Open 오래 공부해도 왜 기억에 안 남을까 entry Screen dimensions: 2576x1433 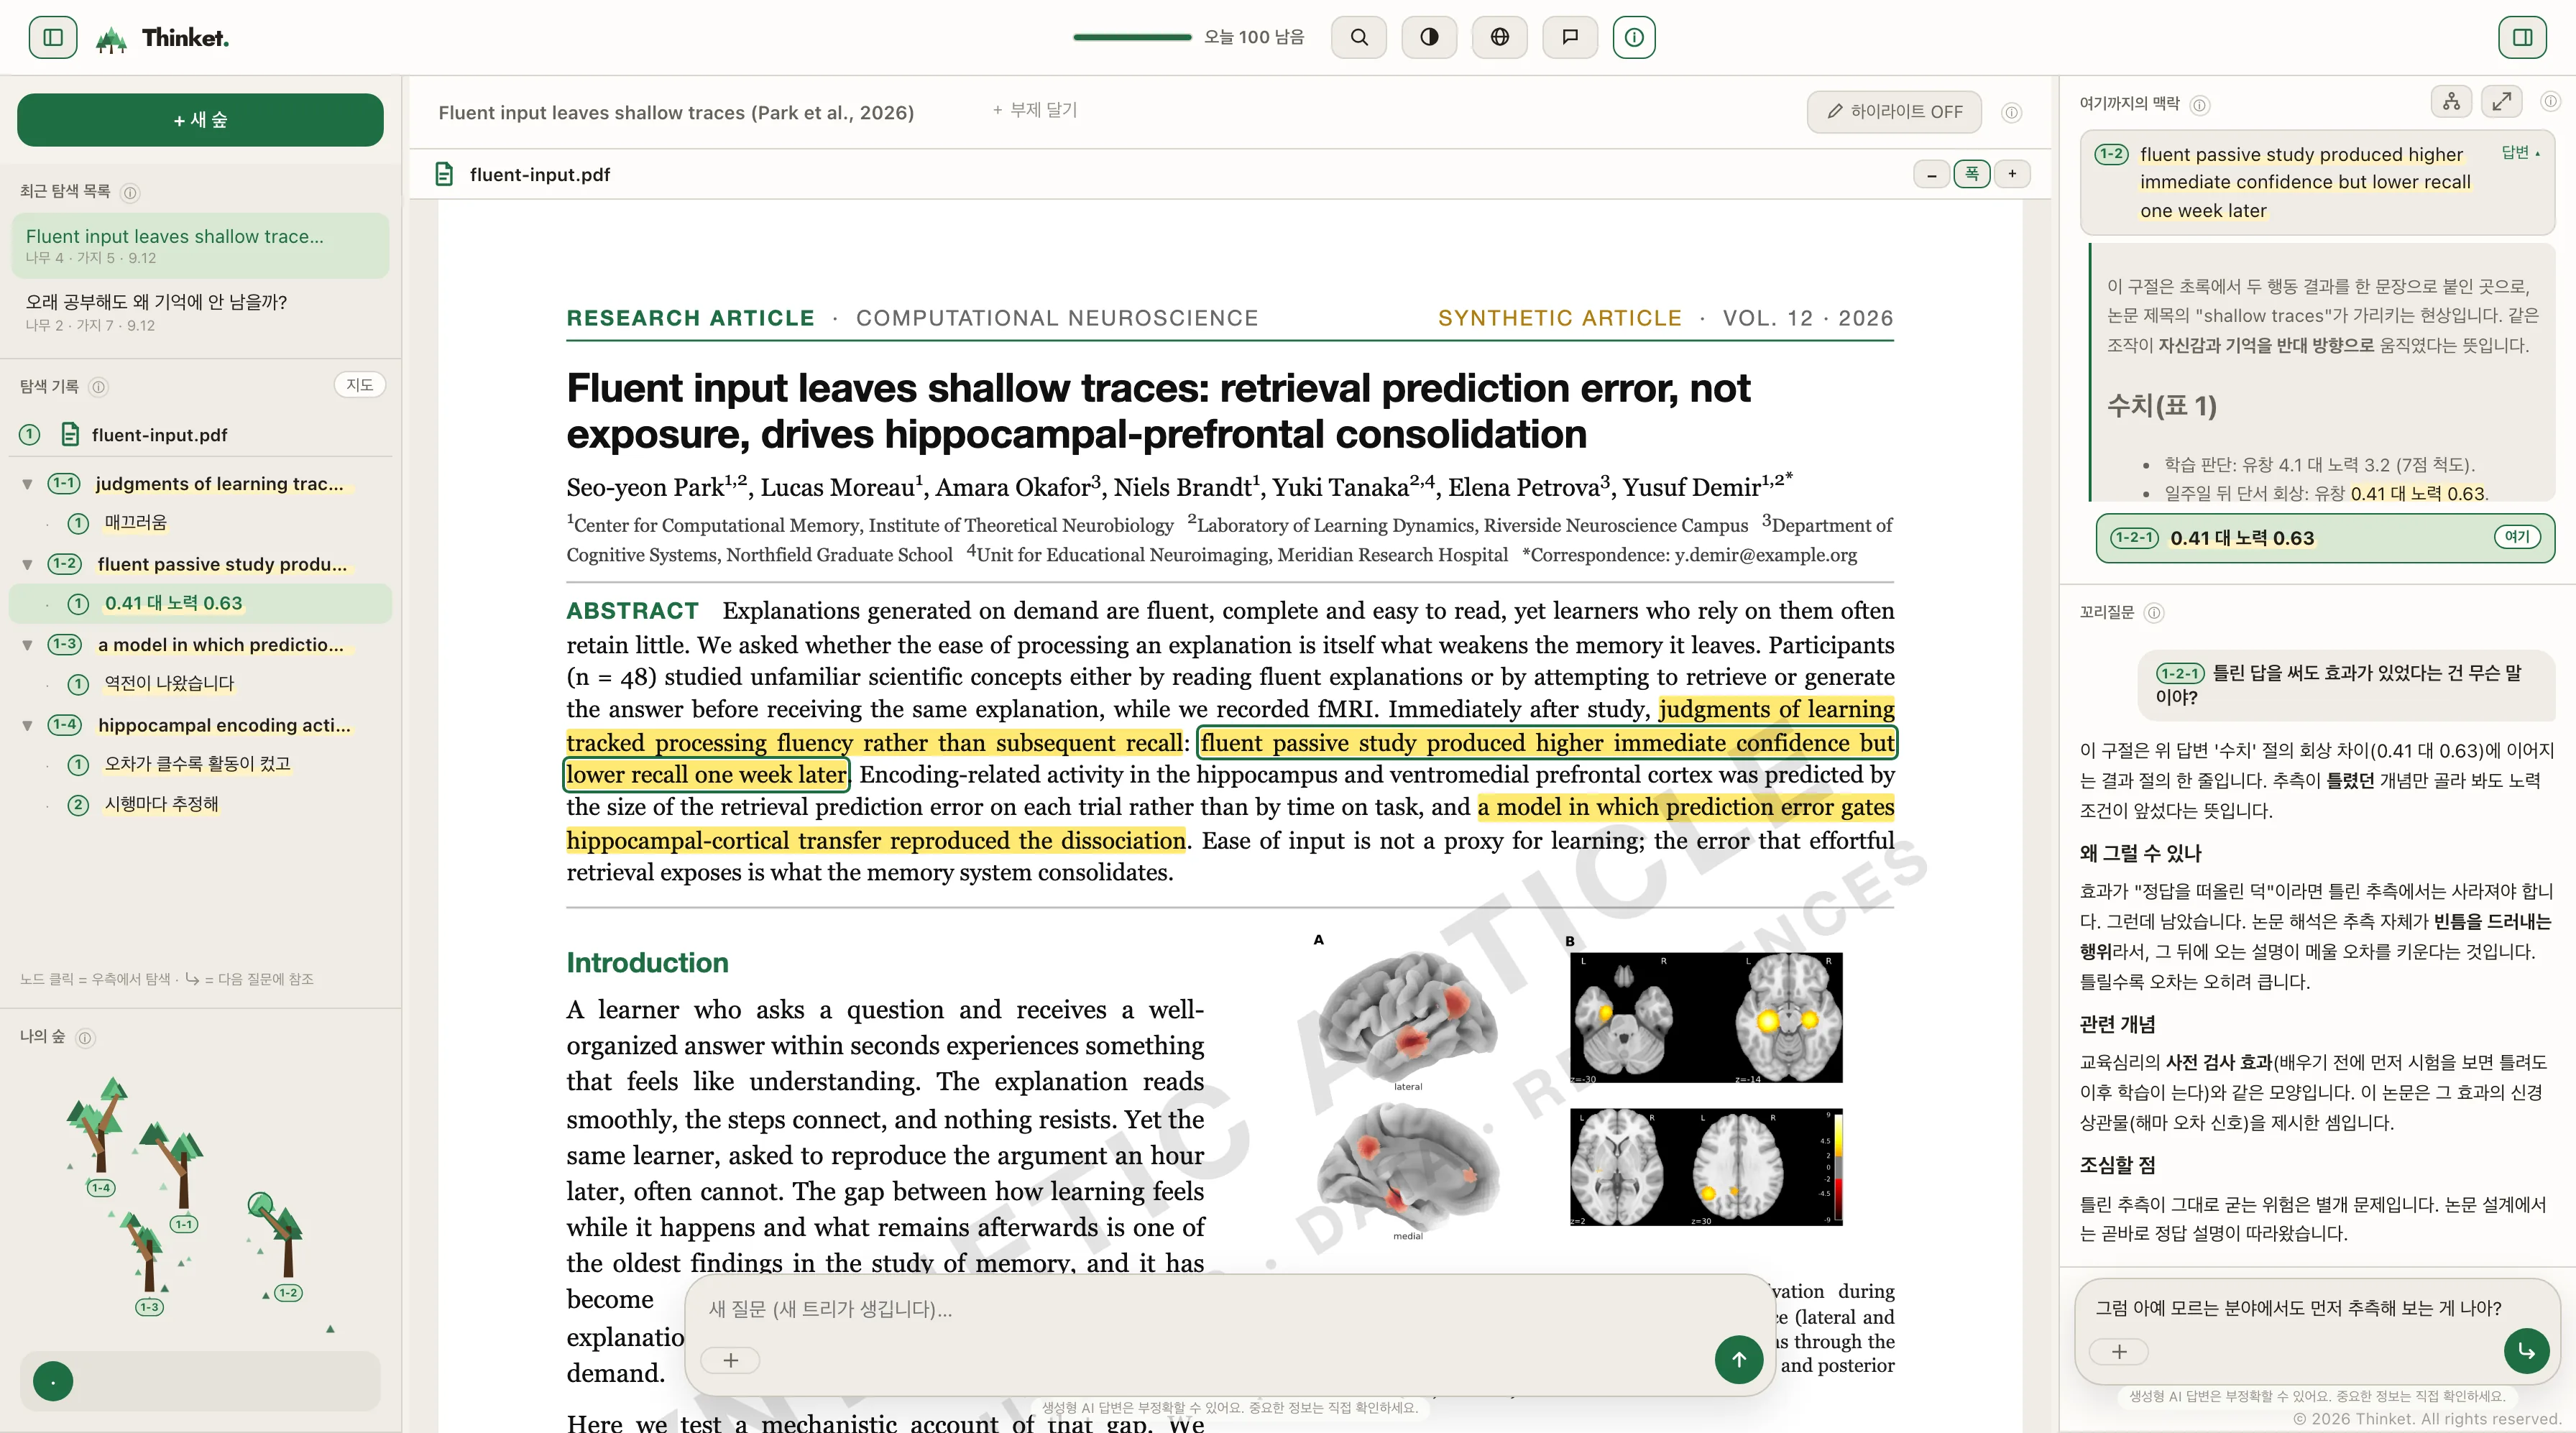200,311
